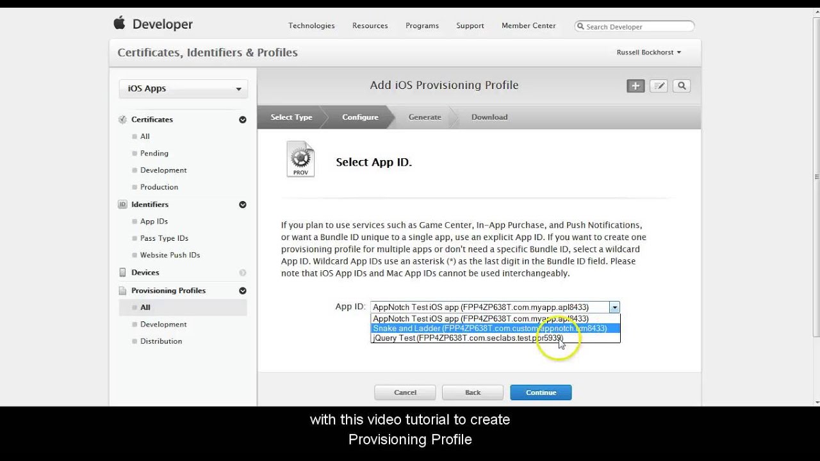Open Programs menu
This screenshot has width=820, height=461.
click(x=422, y=26)
